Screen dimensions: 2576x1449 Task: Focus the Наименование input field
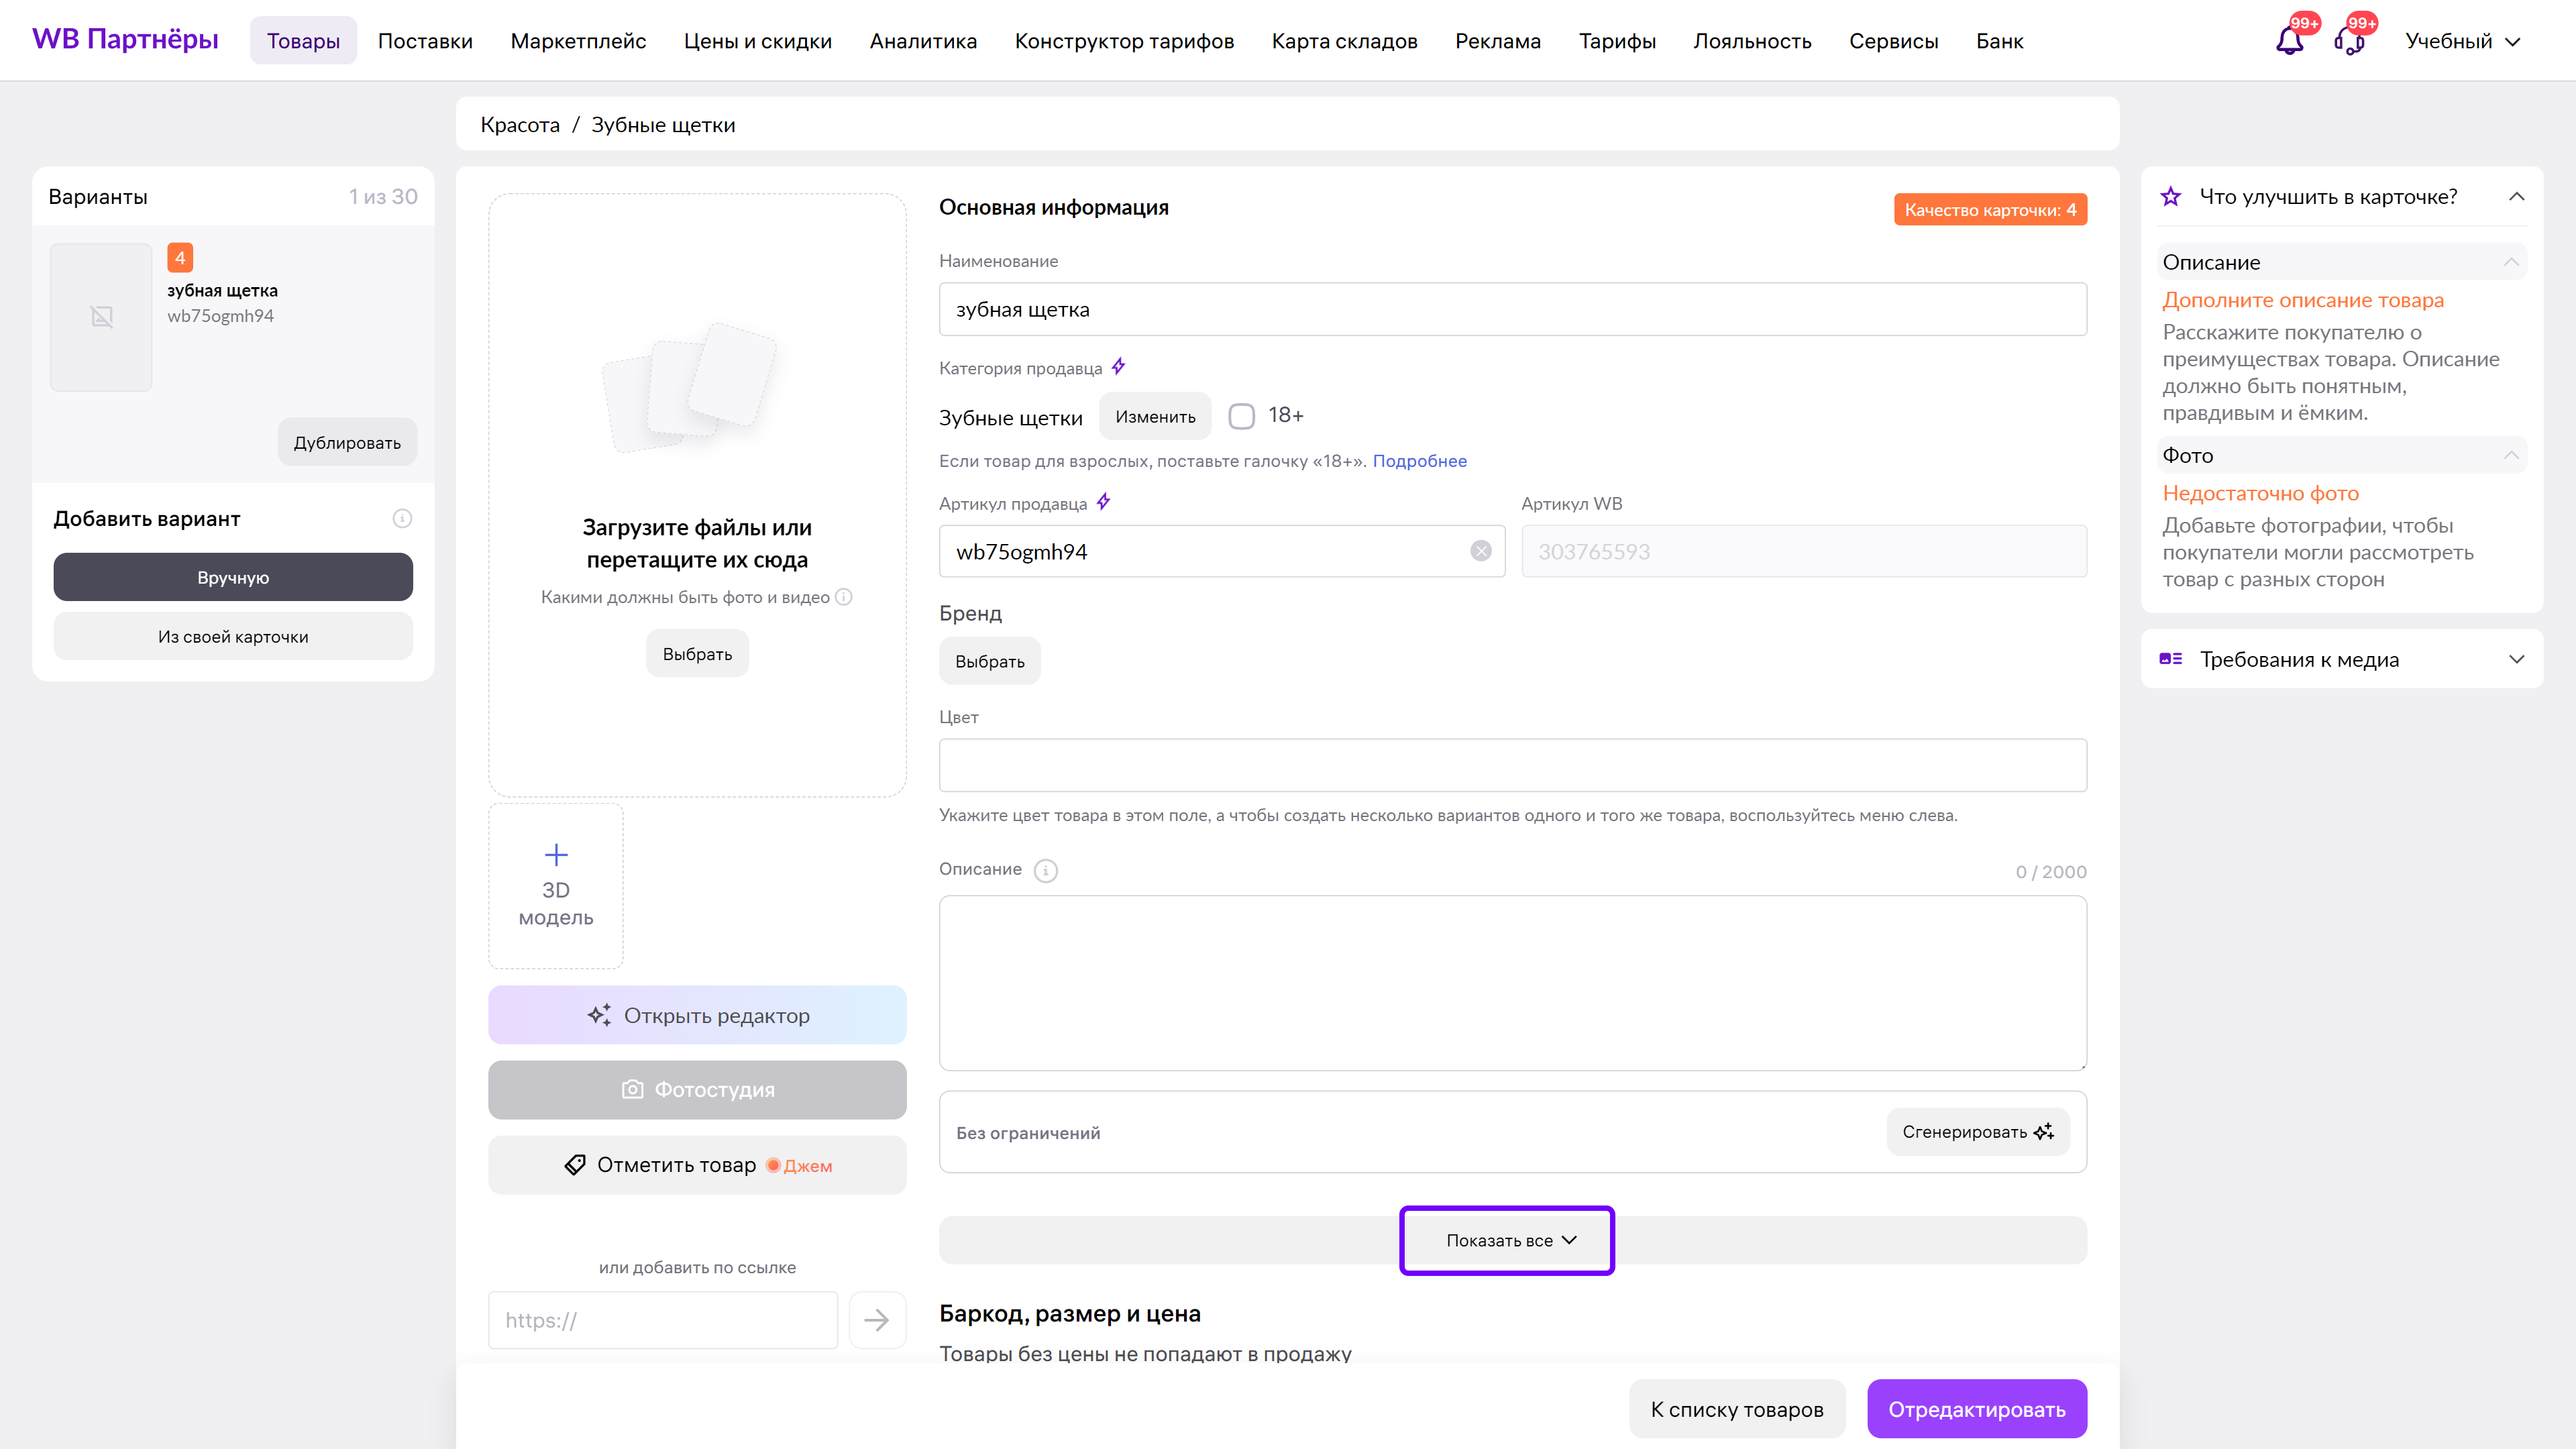point(1512,309)
